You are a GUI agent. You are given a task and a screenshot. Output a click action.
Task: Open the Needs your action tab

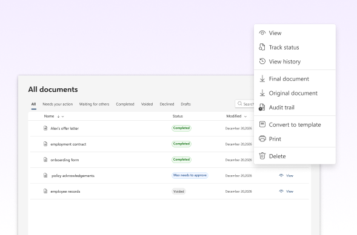[x=58, y=104]
